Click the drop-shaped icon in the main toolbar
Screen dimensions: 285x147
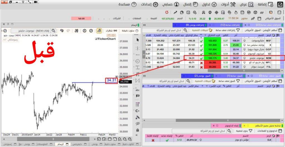[x=236, y=12]
